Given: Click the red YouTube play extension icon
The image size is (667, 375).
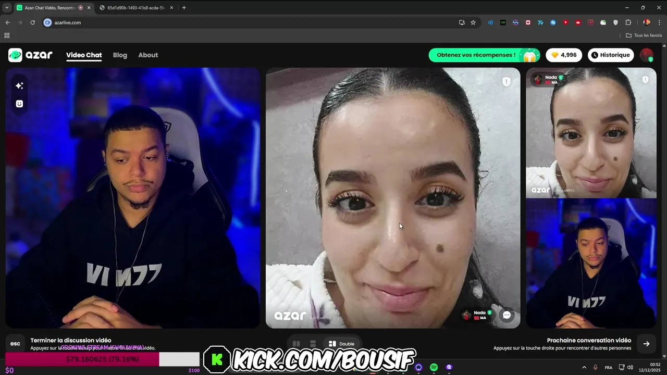Looking at the screenshot, I should 565,22.
